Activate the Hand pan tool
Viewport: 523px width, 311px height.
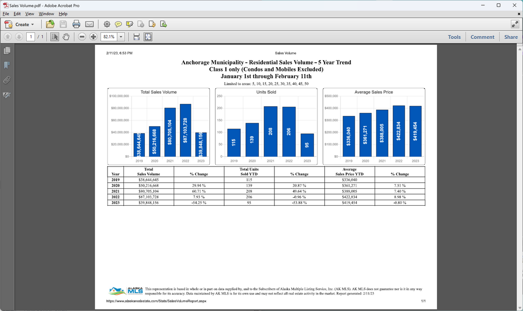(66, 37)
